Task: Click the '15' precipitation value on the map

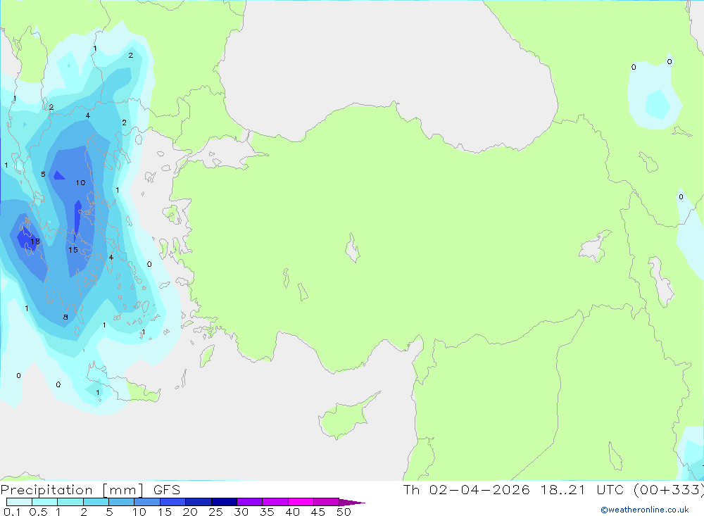Action: click(73, 250)
